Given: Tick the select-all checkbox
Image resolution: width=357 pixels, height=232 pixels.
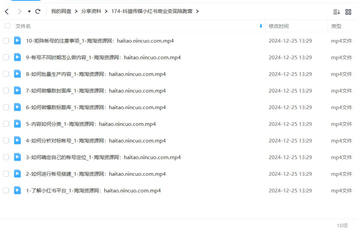Looking at the screenshot, I should tap(8, 26).
